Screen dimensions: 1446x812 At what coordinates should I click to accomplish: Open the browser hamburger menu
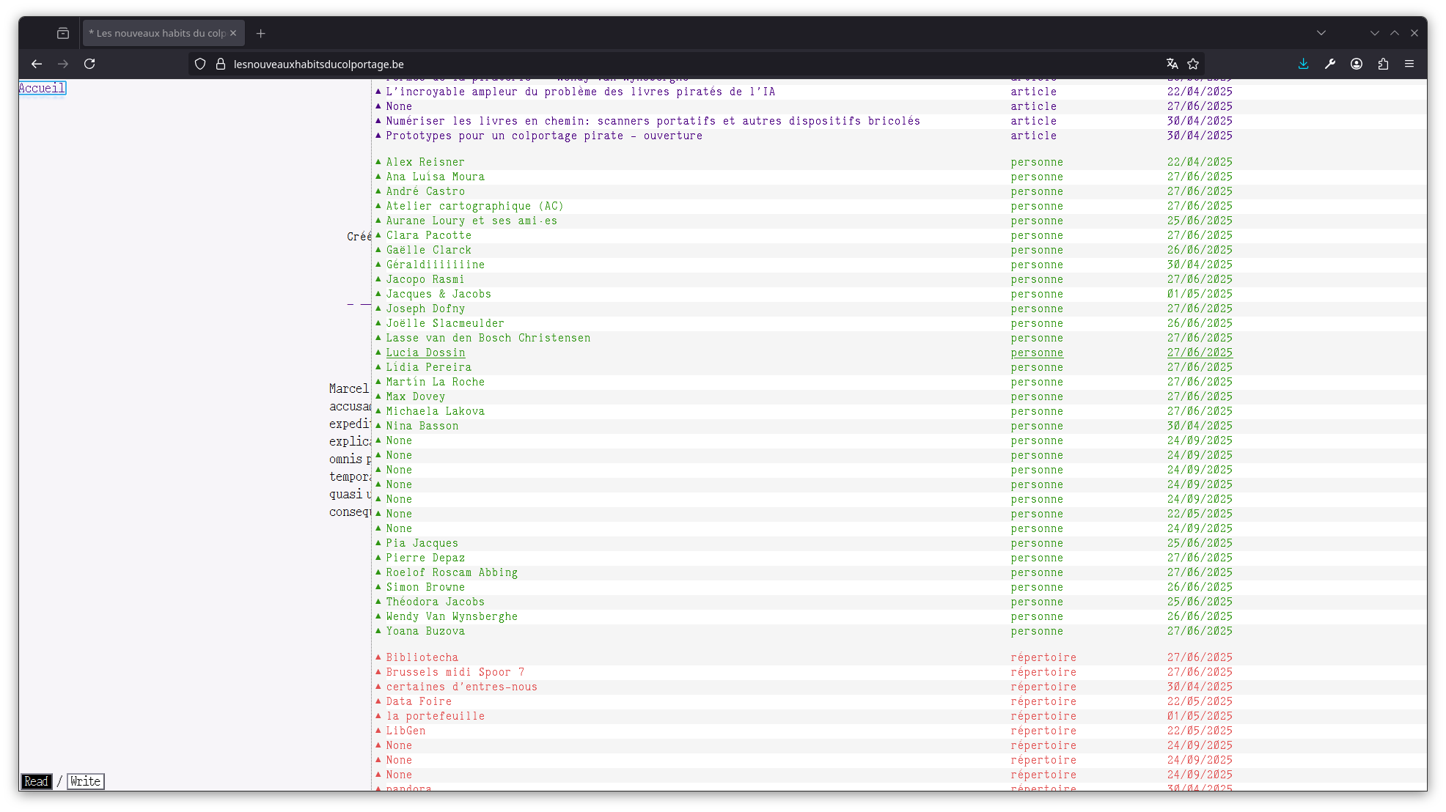[1409, 64]
